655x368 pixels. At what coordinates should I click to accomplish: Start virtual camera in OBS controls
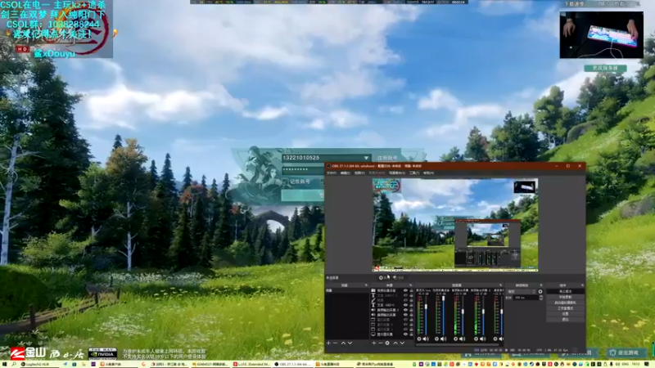click(x=565, y=303)
